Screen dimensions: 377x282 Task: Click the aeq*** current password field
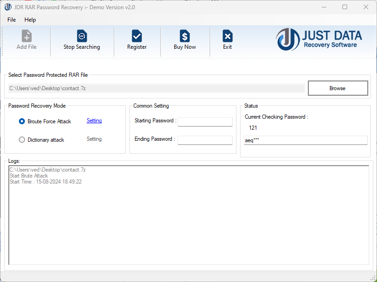tap(306, 140)
